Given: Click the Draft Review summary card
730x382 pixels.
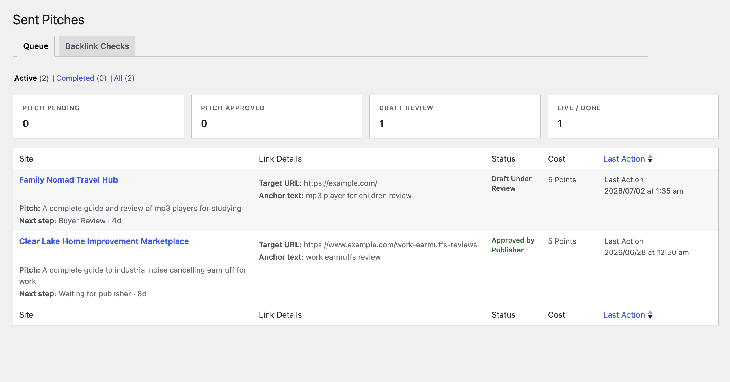Looking at the screenshot, I should [x=455, y=117].
